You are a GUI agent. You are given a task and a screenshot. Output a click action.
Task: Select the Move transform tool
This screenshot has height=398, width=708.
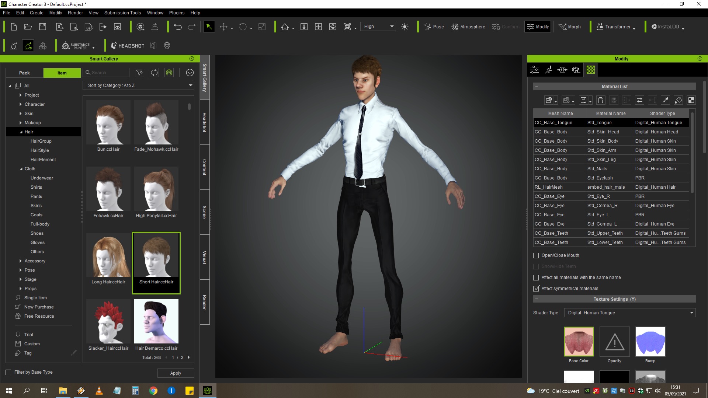pos(223,27)
